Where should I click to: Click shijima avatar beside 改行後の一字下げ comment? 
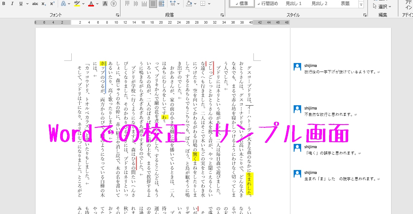(297, 67)
